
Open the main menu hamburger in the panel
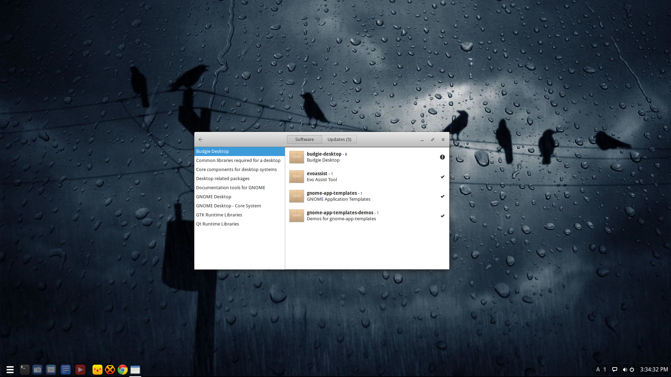tap(10, 370)
